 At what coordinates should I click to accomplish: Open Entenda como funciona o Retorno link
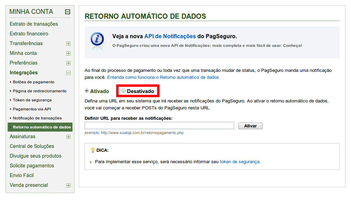click(x=164, y=77)
